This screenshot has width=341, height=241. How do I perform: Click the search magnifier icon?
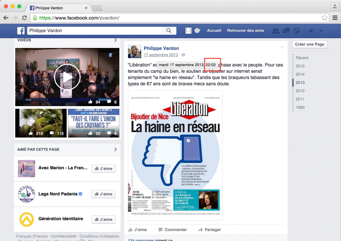click(169, 31)
